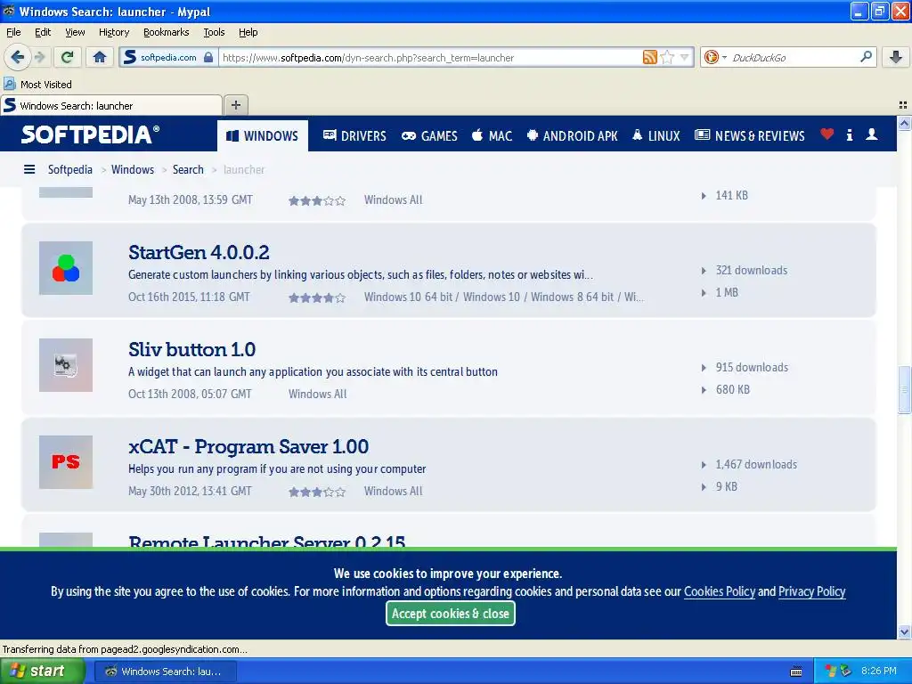912x684 pixels.
Task: Open the Tools menu
Action: (214, 32)
